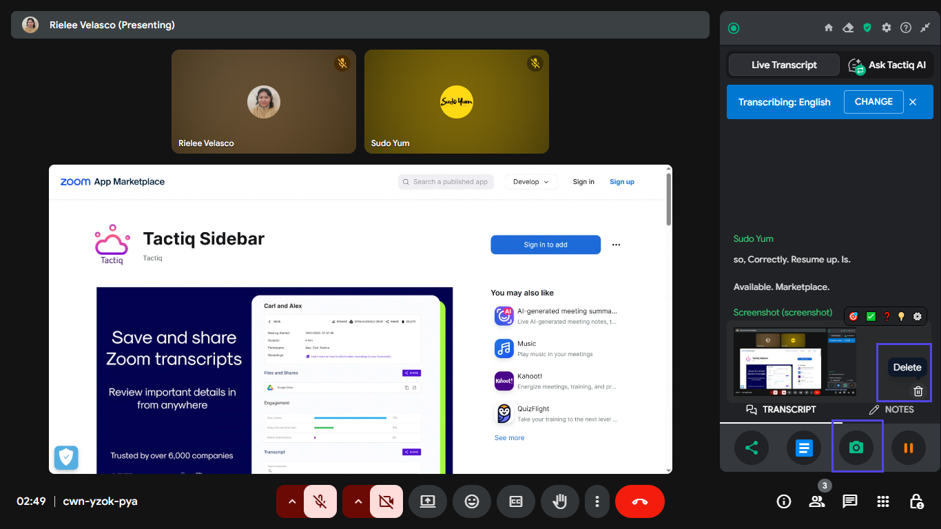
Task: Turn on the camera
Action: point(386,501)
